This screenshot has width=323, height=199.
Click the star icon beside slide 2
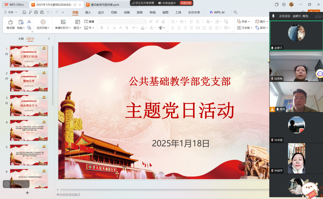(7, 78)
